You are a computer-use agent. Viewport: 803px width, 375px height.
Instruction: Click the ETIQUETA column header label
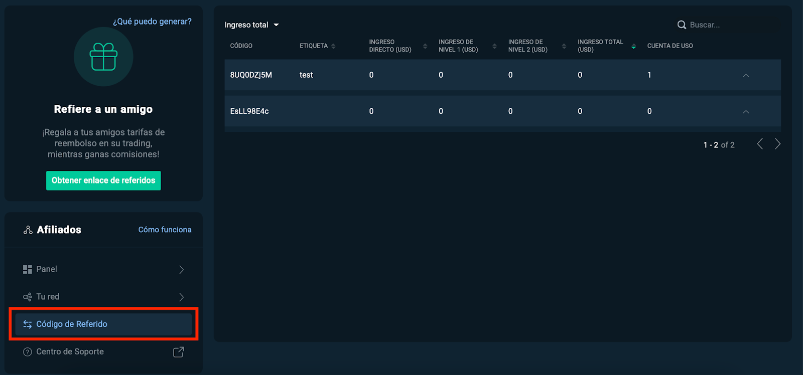click(x=314, y=46)
